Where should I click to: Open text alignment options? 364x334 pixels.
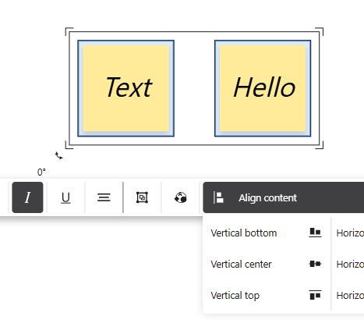[104, 197]
